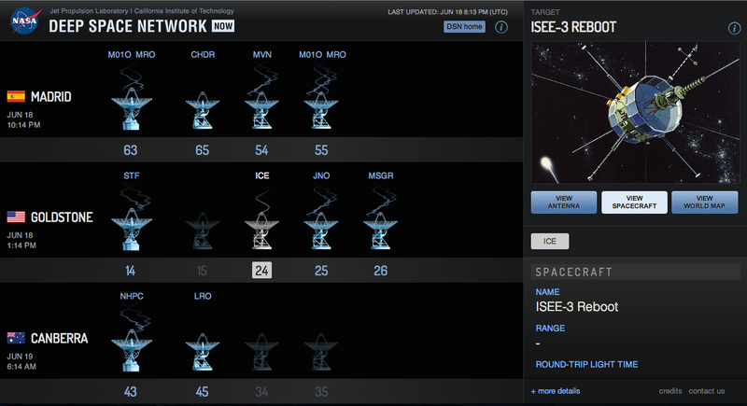Click the ISEE-3 Reboot name value
The height and width of the screenshot is (406, 747).
point(577,306)
